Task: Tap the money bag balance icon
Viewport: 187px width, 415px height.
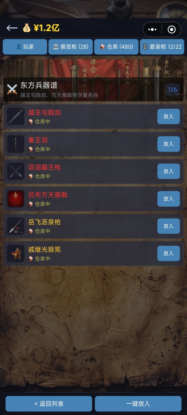Action: click(x=26, y=28)
